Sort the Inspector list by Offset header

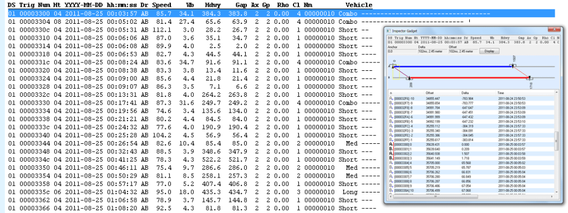point(442,93)
